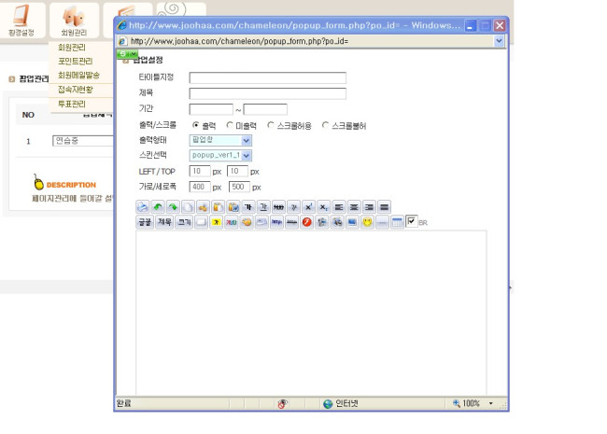Toggle bold 가 text formatting

(248, 207)
